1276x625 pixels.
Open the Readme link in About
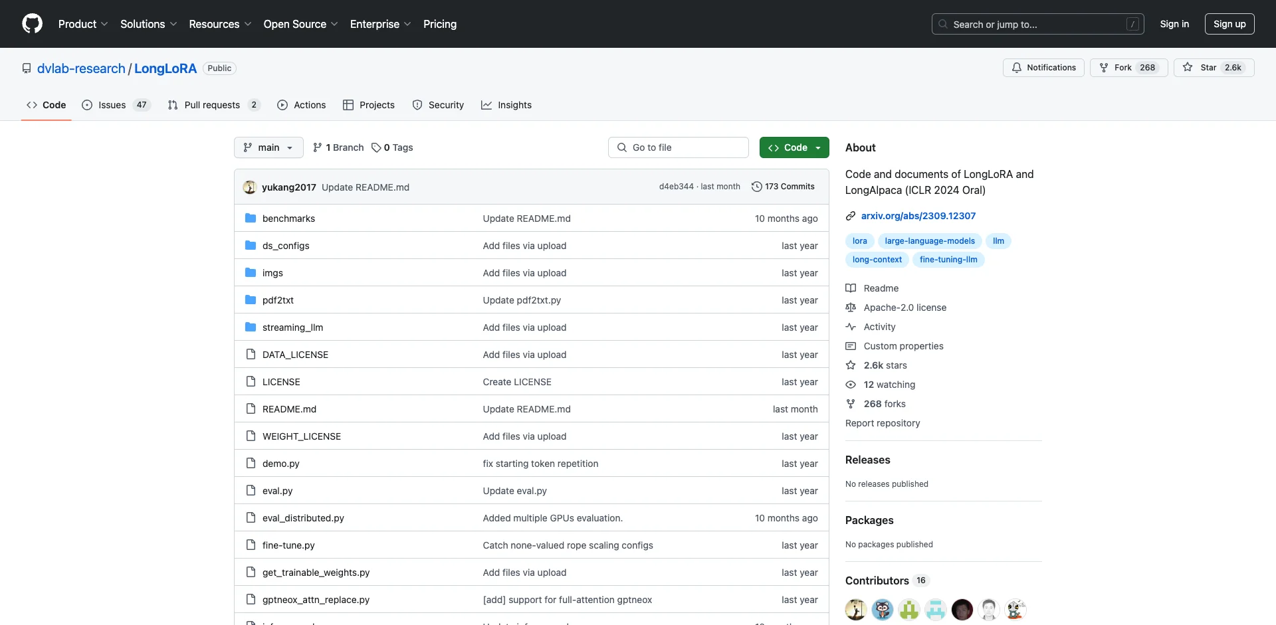point(872,288)
